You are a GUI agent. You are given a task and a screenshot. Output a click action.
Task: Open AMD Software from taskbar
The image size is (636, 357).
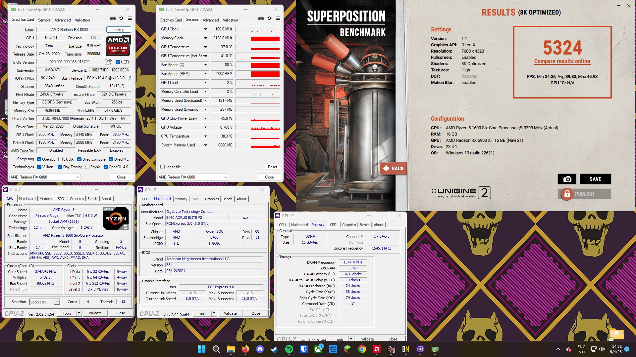click(x=376, y=349)
